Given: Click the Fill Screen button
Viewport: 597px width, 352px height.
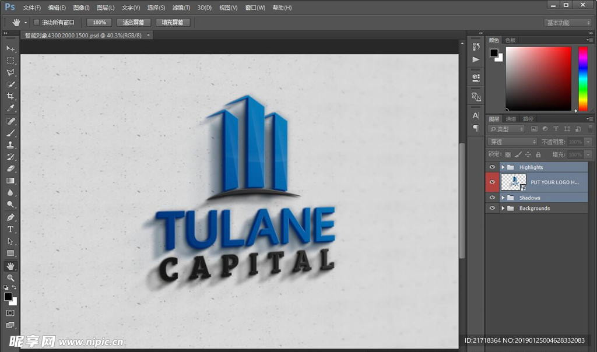Looking at the screenshot, I should [x=173, y=23].
